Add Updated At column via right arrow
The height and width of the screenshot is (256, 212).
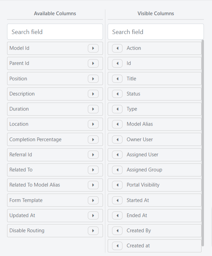pyautogui.click(x=93, y=215)
